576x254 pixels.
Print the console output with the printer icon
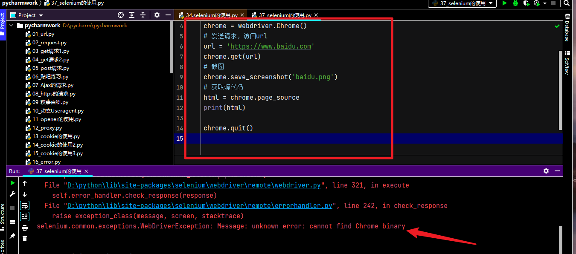25,228
